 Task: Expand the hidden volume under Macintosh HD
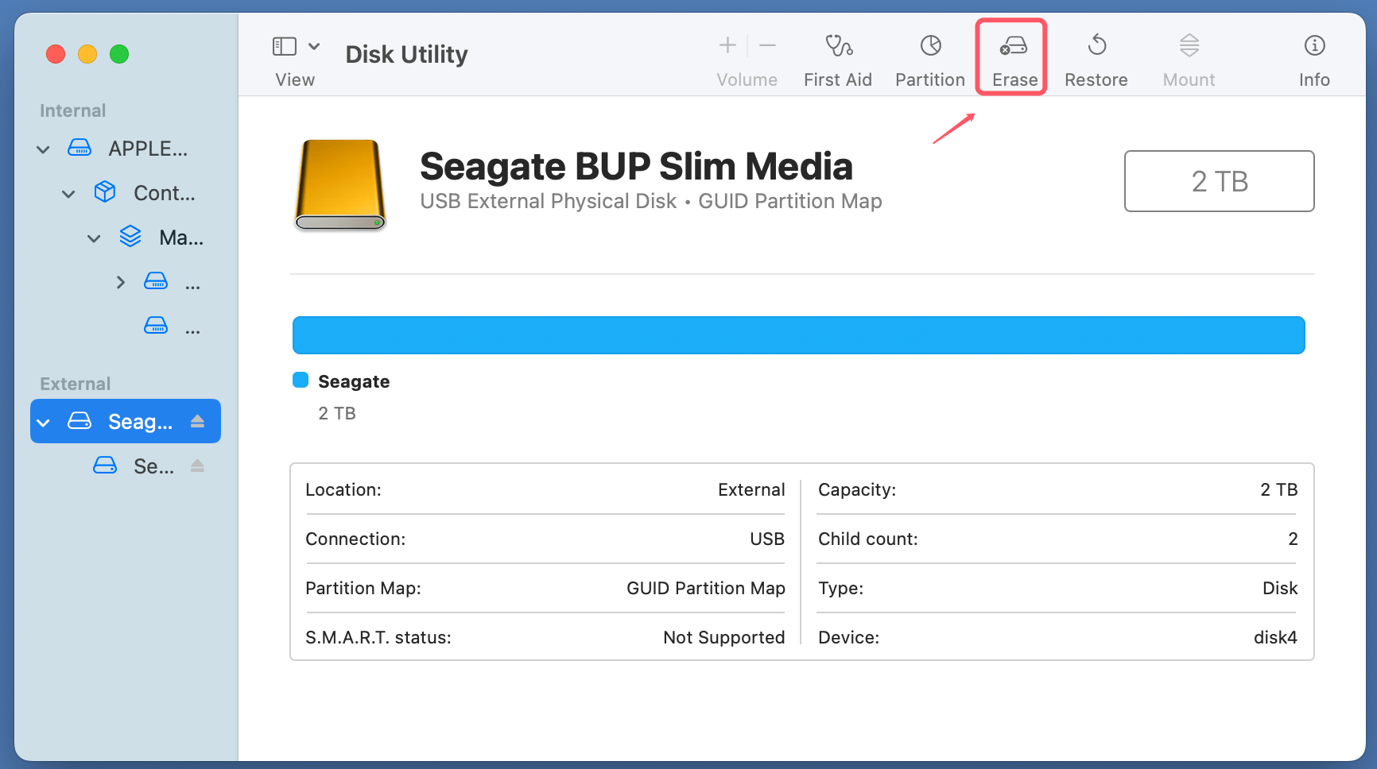click(x=120, y=282)
